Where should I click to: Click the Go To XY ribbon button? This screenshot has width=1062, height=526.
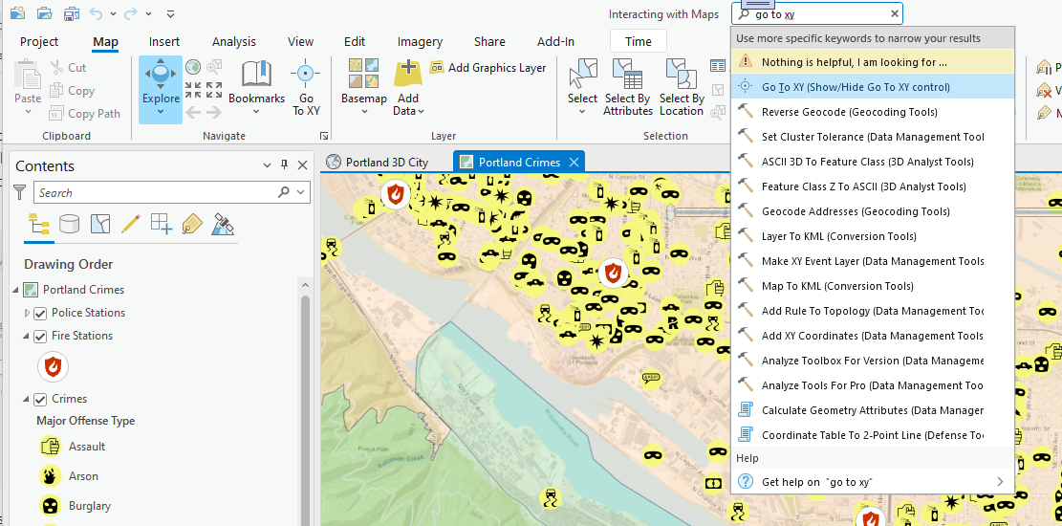pos(306,88)
